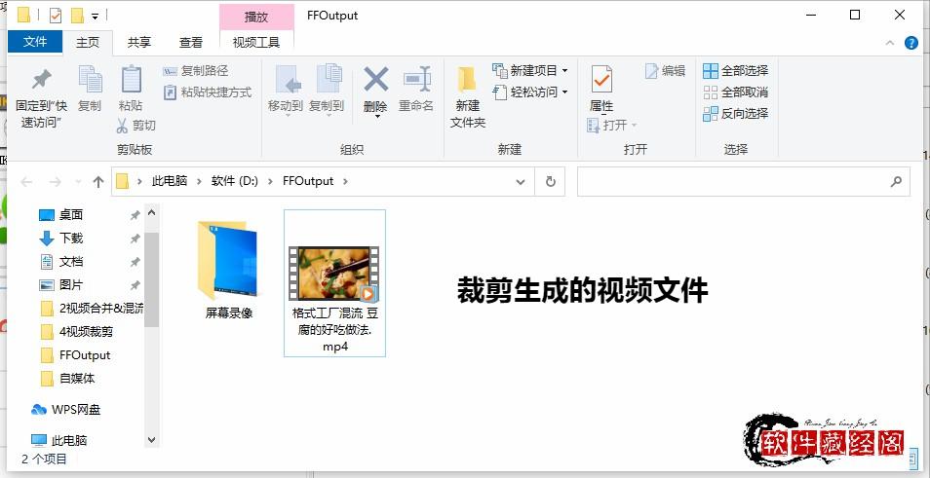The image size is (930, 478).
Task: Click the Rename (重命名) icon
Action: pyautogui.click(x=416, y=80)
